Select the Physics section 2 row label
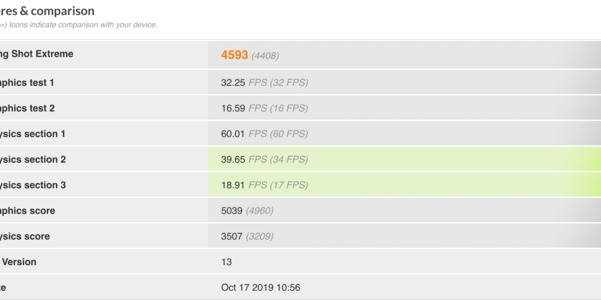The height and width of the screenshot is (300, 601). pyautogui.click(x=33, y=160)
